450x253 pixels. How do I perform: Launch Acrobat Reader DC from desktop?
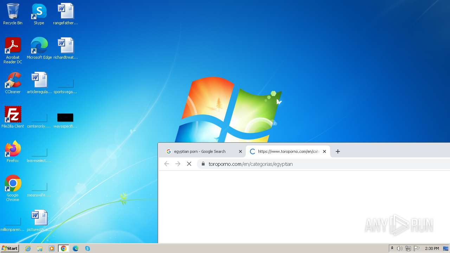[13, 50]
